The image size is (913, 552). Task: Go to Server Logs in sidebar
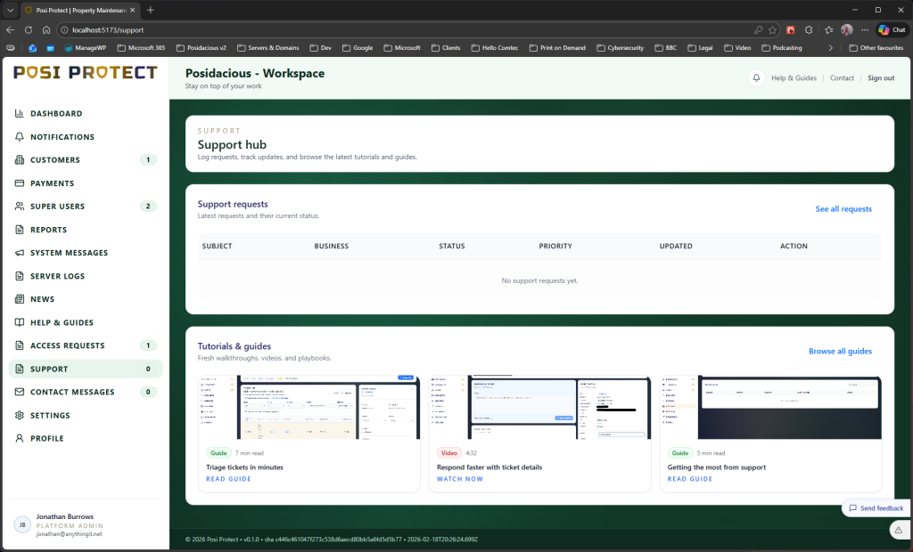tap(57, 276)
